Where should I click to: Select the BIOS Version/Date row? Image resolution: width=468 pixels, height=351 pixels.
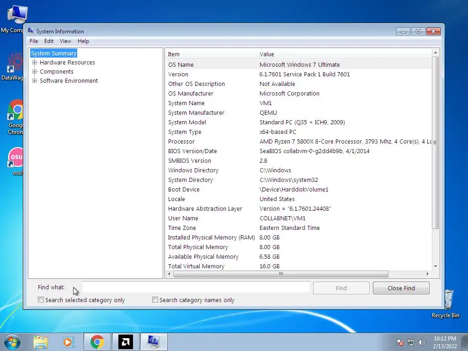tap(298, 151)
